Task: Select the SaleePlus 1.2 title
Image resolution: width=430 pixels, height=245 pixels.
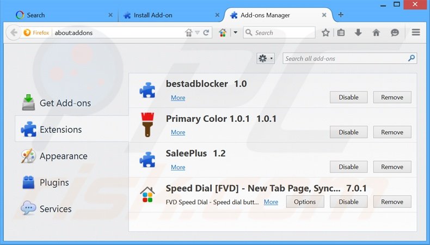Action: (195, 153)
